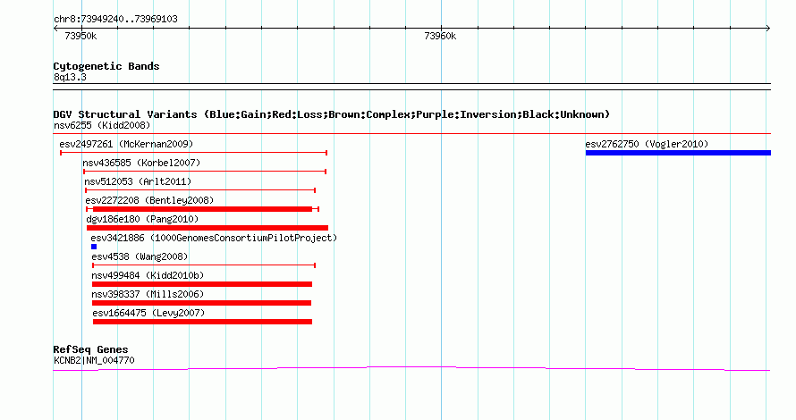Viewport: 796px width, 420px height.
Task: Click the thin nsv436585 loss line
Action: pyautogui.click(x=205, y=172)
